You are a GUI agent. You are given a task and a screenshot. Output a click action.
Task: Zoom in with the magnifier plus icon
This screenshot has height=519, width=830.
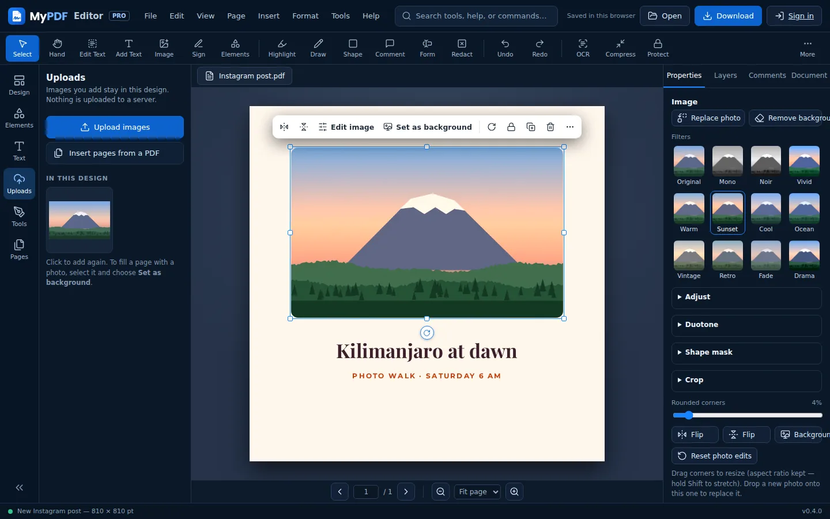(x=514, y=492)
